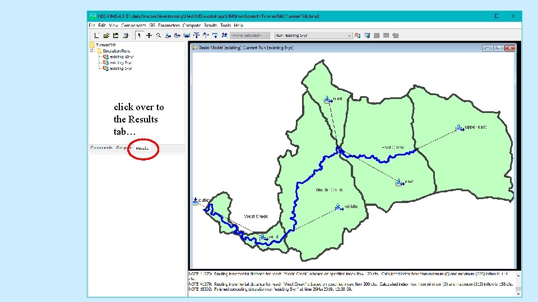This screenshot has height=302, width=538.
Task: Open a project with the folder icon
Action: [106, 35]
